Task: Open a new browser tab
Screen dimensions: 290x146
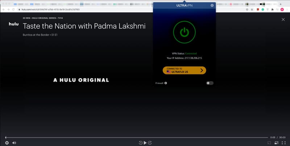Action: pyautogui.click(x=281, y=4)
